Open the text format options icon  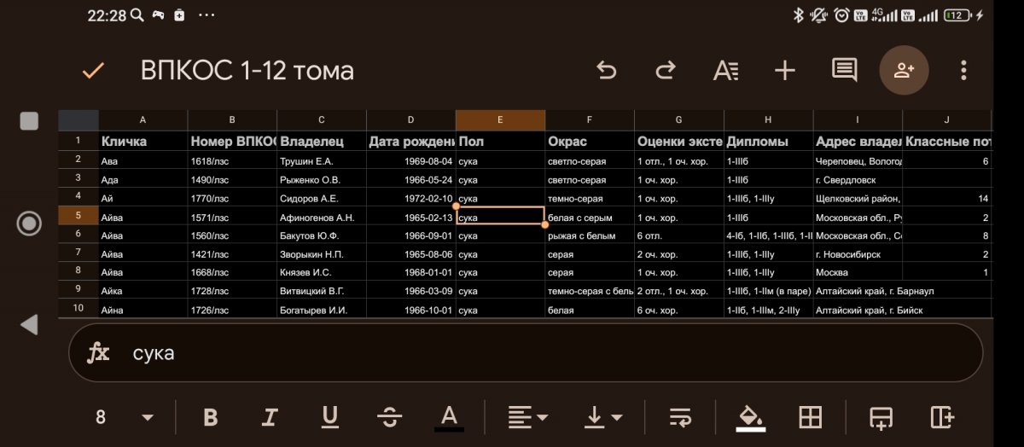(725, 70)
